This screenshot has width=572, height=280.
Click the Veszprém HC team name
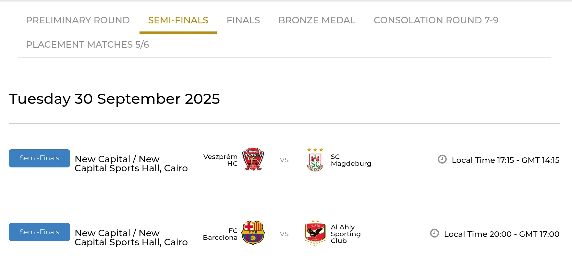tap(221, 160)
